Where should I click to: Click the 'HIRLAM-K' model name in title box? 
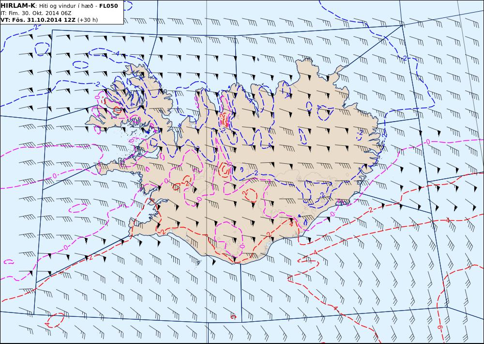coord(18,6)
